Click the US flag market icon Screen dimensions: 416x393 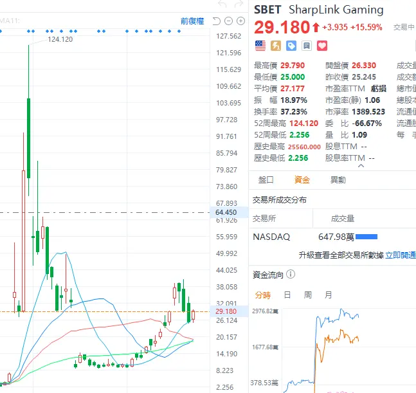click(260, 46)
